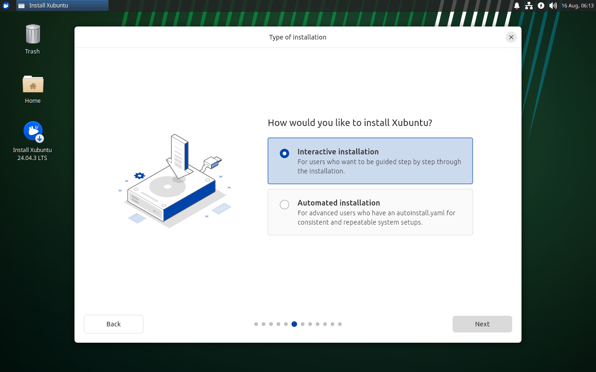Switch to the Install Xubuntu taskbar window button
Screen dimensions: 596x372
[62, 6]
